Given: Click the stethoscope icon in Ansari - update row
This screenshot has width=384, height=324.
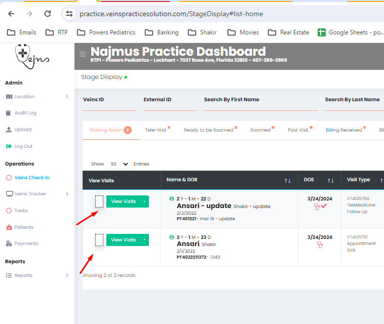Looking at the screenshot, I should click(317, 206).
